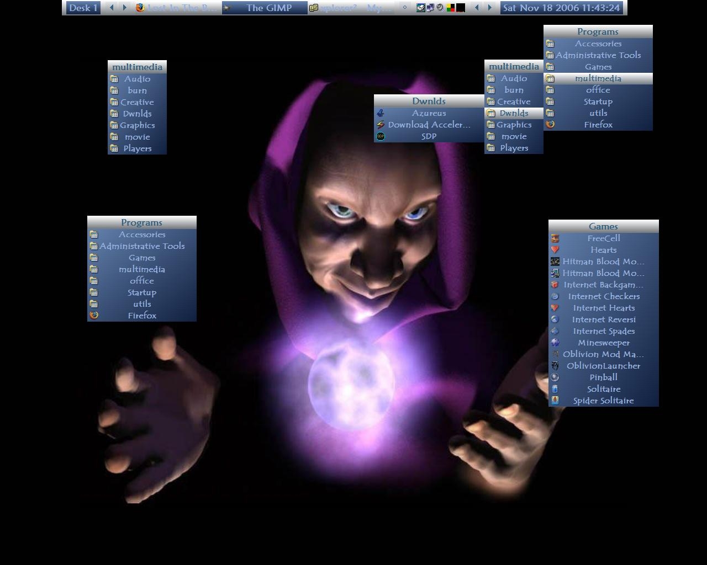Click the SDP round icon in Dwnlds

pyautogui.click(x=381, y=136)
